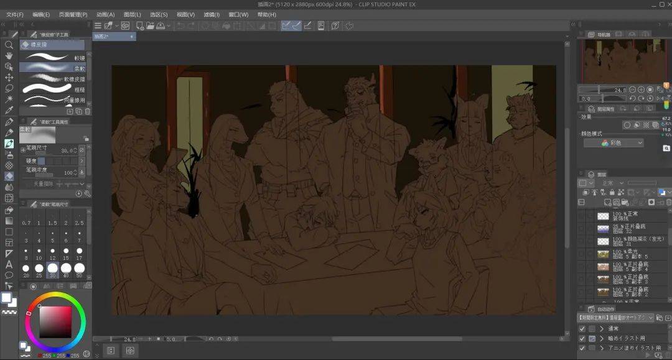Click the Move layer tool

pyautogui.click(x=9, y=77)
